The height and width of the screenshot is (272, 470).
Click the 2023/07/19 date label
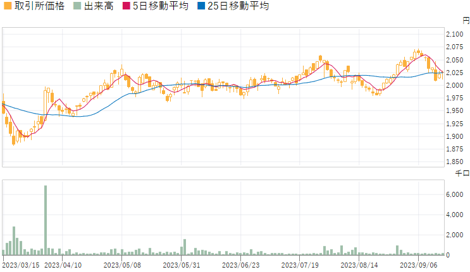tap(300, 265)
